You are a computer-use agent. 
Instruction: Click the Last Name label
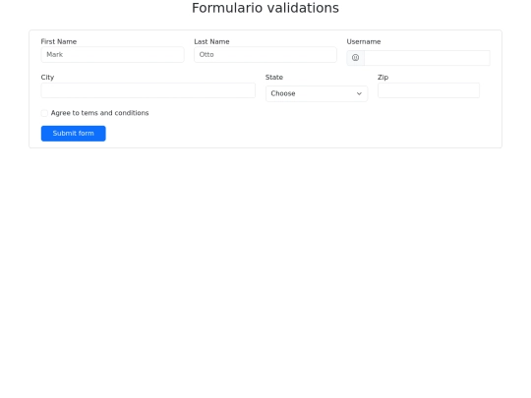pos(211,41)
